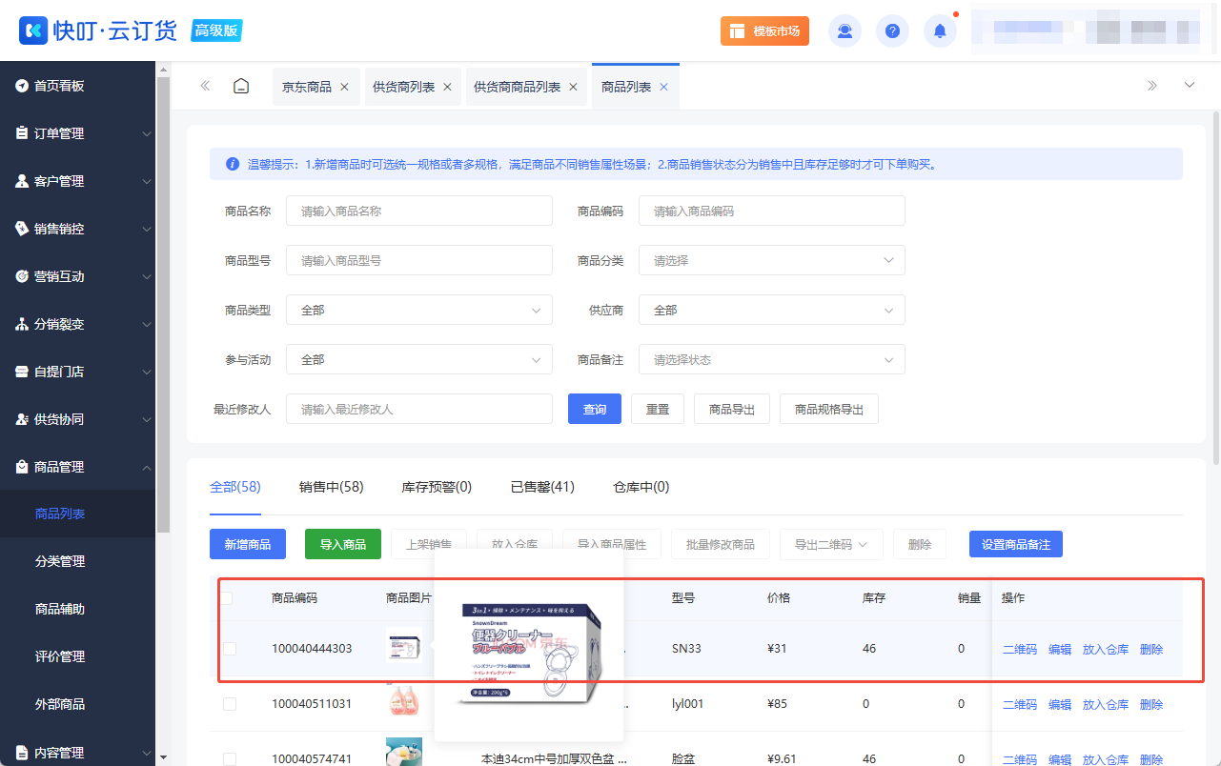The width and height of the screenshot is (1221, 766).
Task: Click the green 导入商品 button
Action: tap(343, 544)
